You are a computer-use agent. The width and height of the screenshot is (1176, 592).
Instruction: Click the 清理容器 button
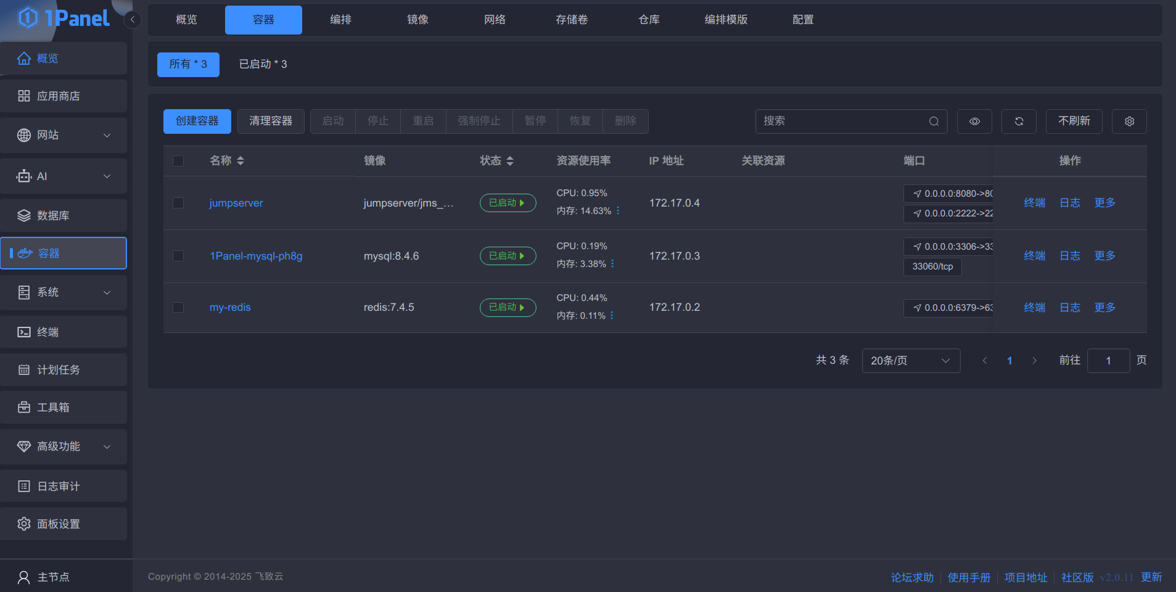pos(271,121)
